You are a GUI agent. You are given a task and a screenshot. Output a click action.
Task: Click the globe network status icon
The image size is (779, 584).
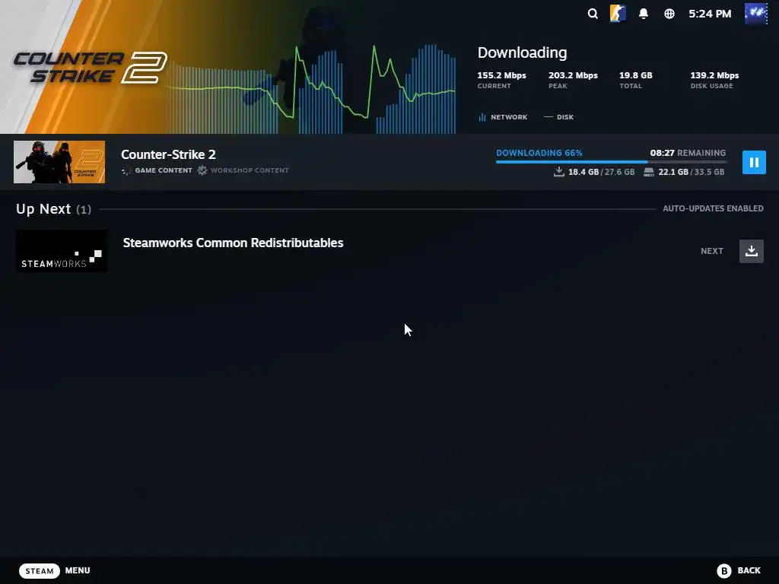[669, 14]
